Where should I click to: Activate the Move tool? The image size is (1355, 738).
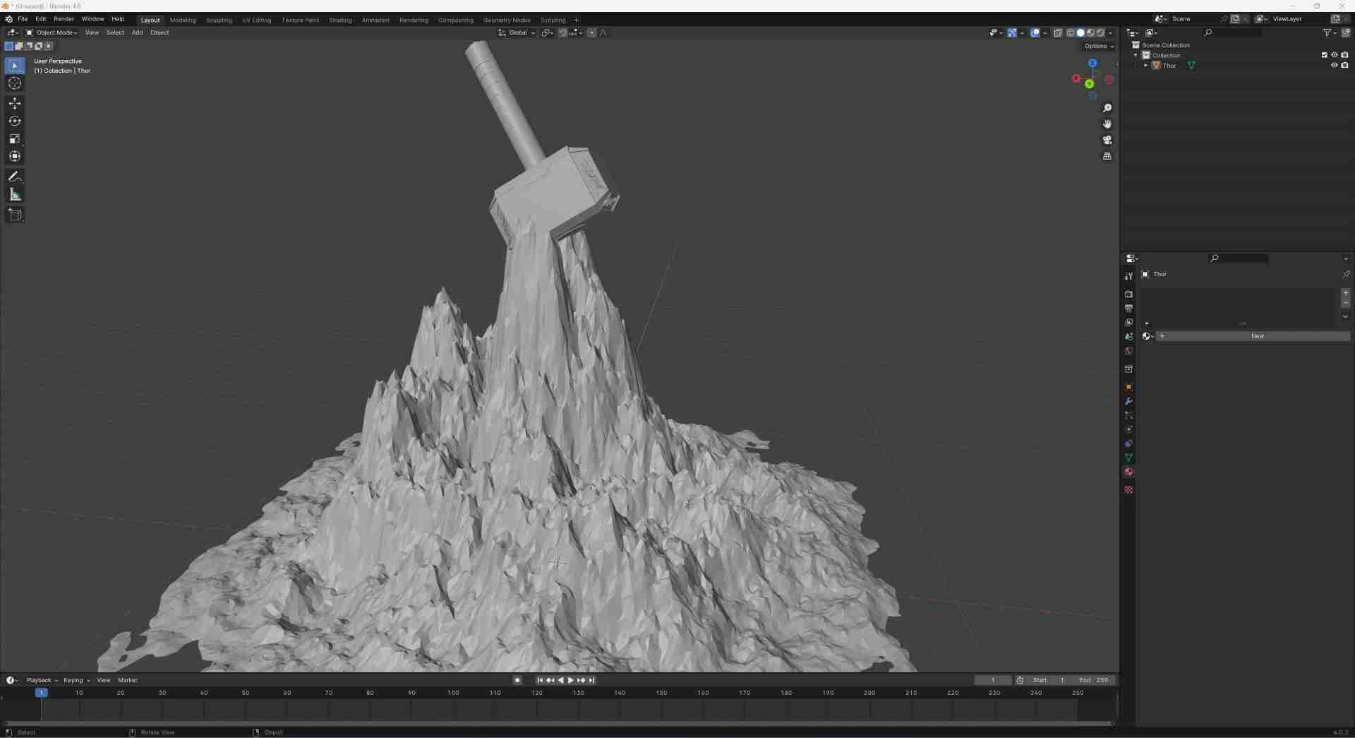pyautogui.click(x=15, y=104)
